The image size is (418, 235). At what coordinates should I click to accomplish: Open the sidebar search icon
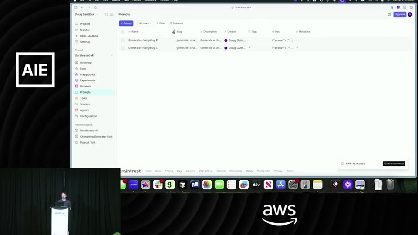(x=106, y=14)
